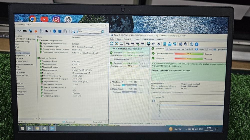Click the comment field below Всего пусков/остановок
This screenshot has height=140, width=250.
pos(188,93)
